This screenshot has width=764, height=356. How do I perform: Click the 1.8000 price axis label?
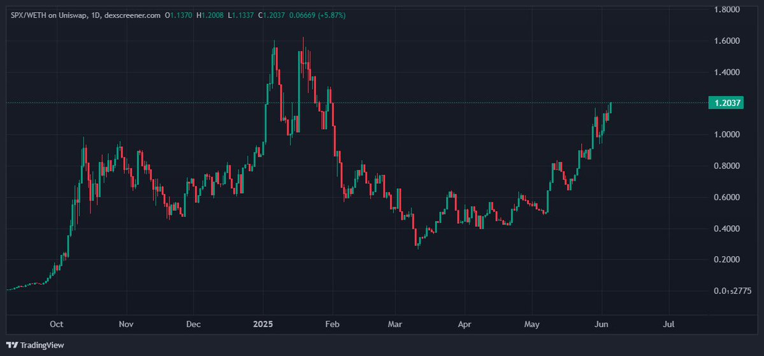tap(726, 10)
